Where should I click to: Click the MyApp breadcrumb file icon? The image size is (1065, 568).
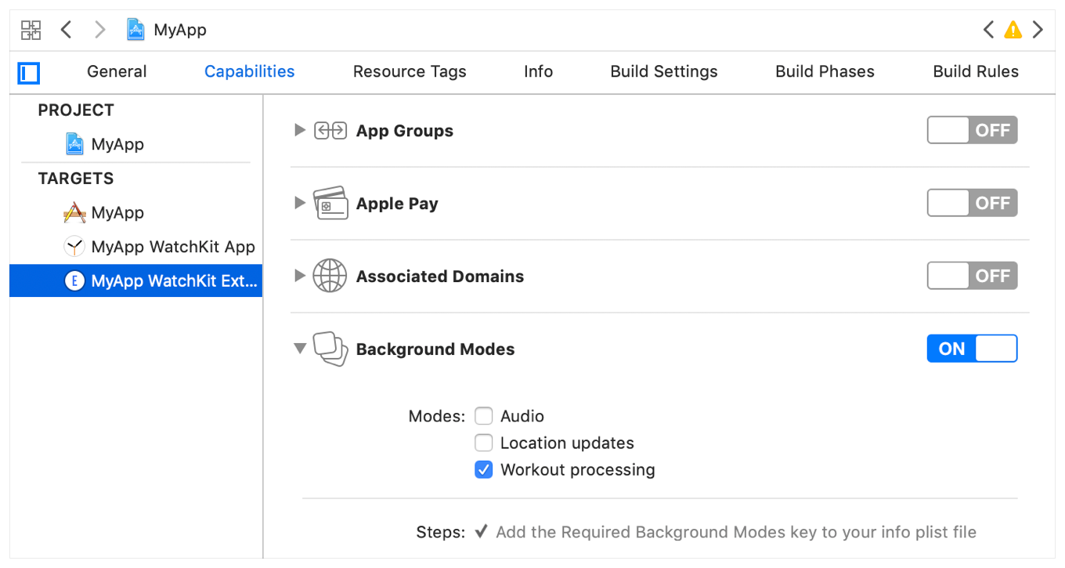pyautogui.click(x=136, y=31)
